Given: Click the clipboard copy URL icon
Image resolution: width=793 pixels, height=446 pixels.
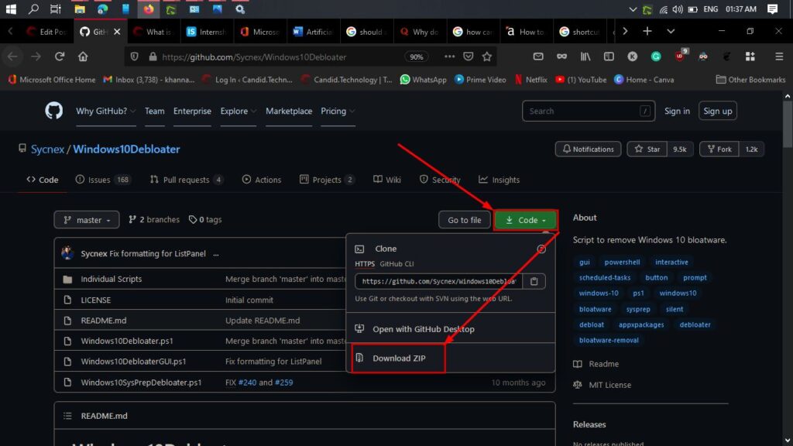Looking at the screenshot, I should pos(534,281).
